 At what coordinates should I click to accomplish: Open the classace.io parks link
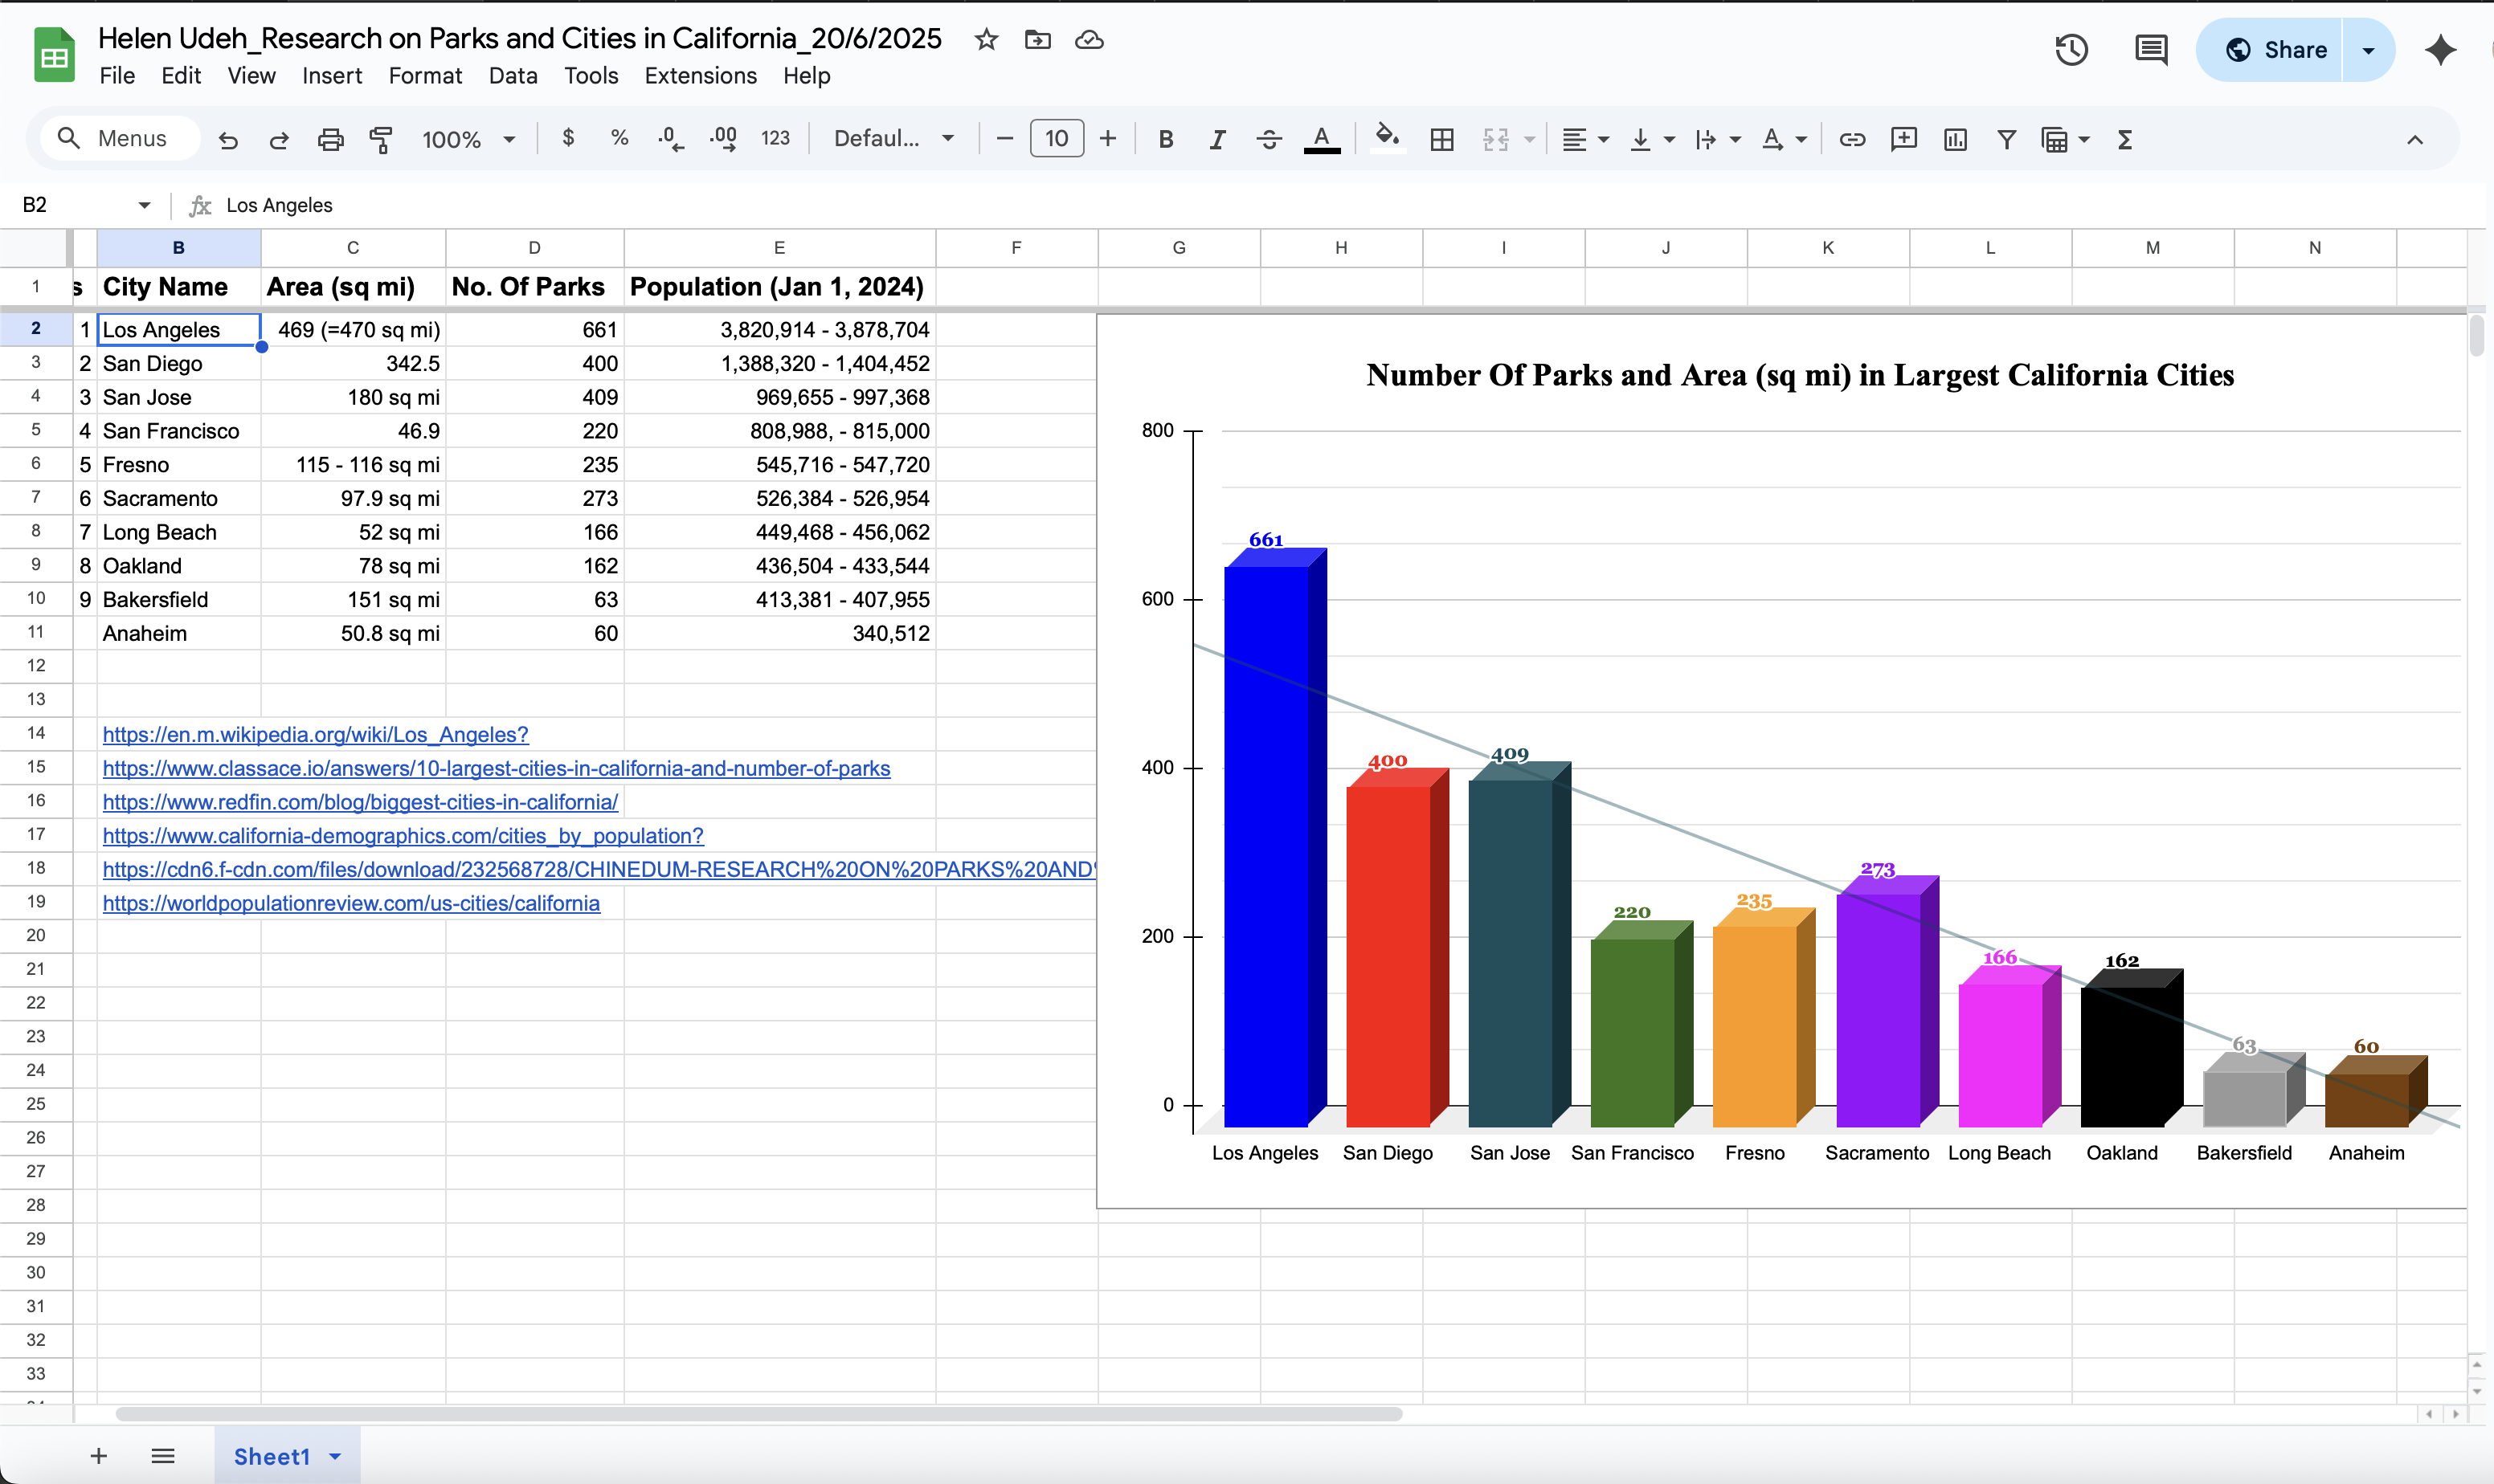(x=497, y=768)
